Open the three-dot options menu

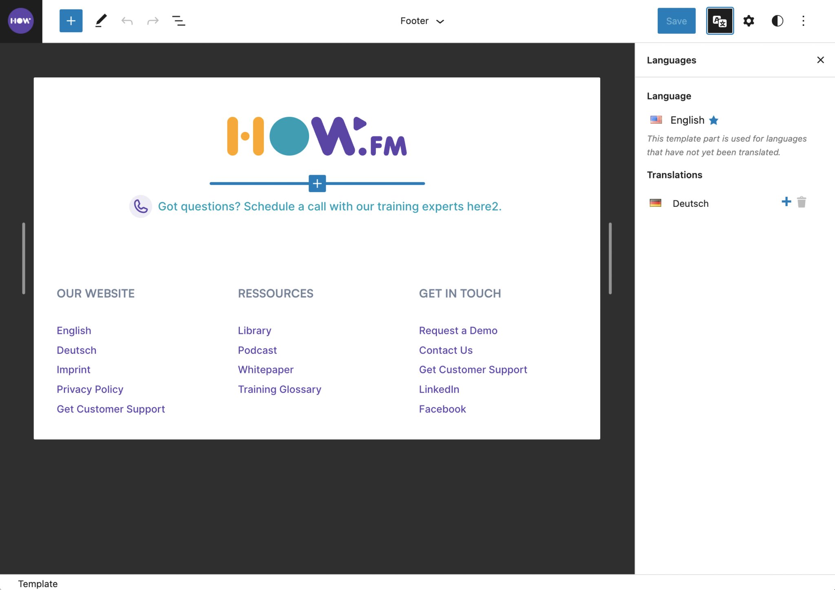[804, 20]
